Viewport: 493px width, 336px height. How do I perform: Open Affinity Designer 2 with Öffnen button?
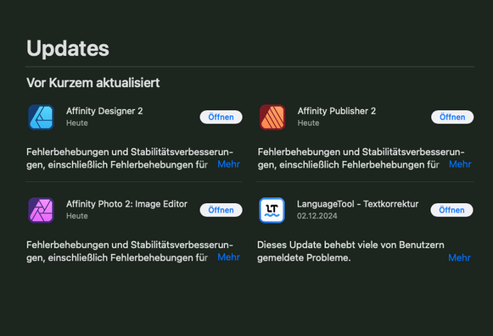[221, 117]
